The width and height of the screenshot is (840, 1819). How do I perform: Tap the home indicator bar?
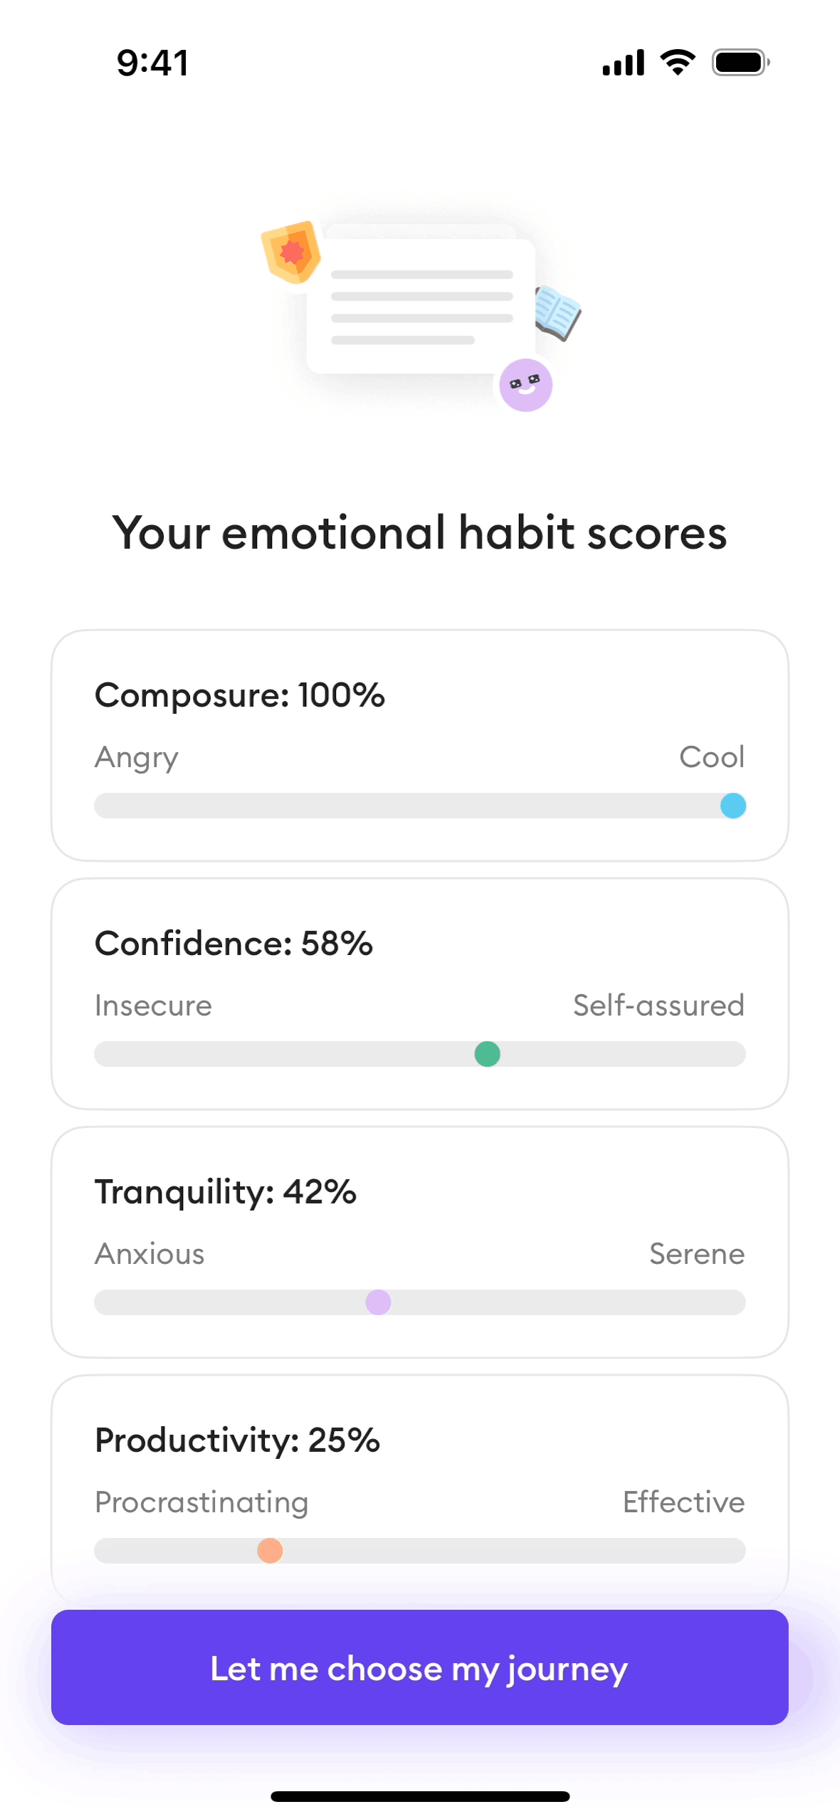(x=420, y=1796)
